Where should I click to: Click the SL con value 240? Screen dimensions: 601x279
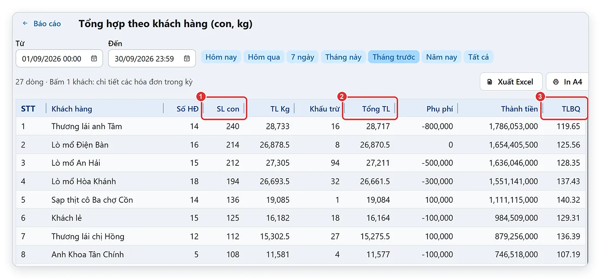[233, 127]
